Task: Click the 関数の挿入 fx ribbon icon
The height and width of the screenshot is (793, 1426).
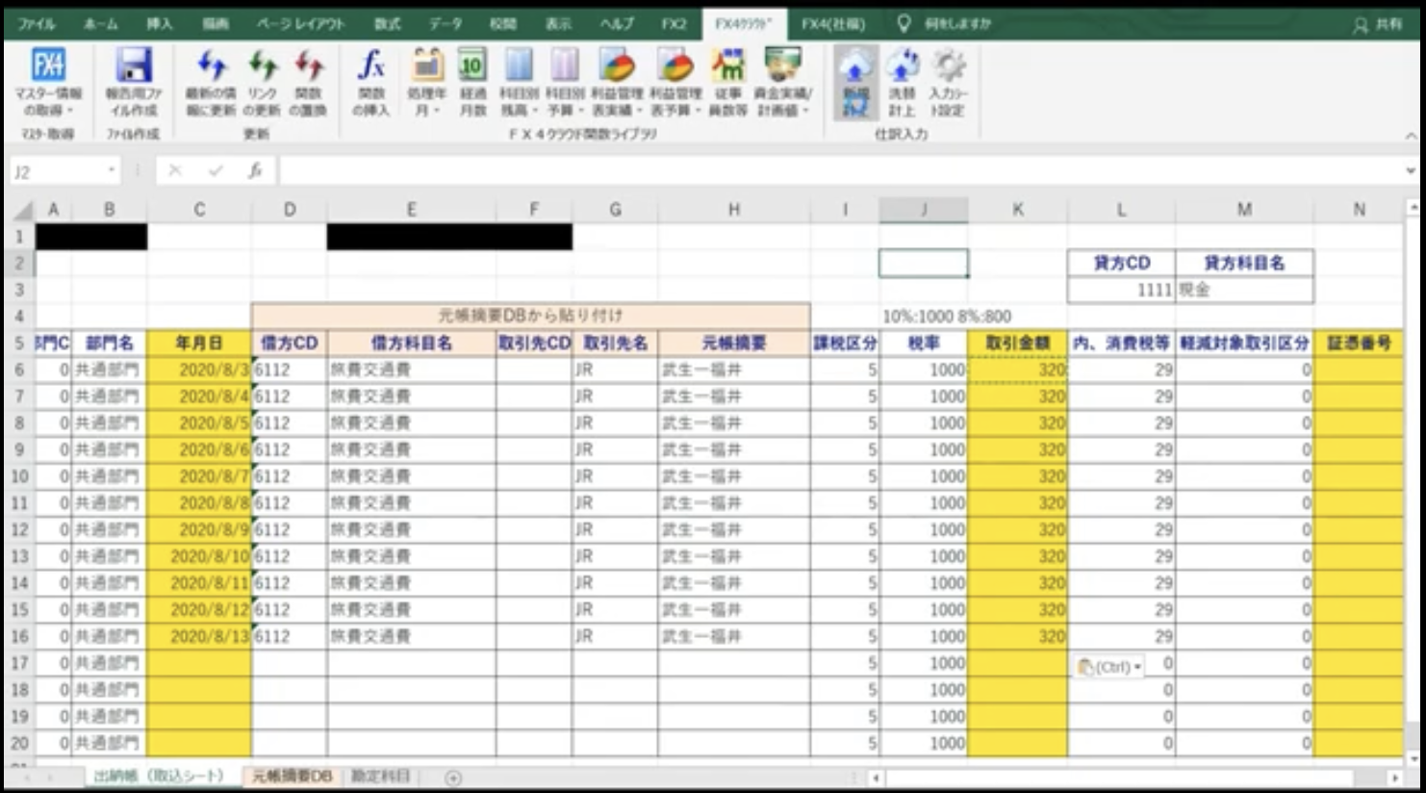Action: (371, 65)
